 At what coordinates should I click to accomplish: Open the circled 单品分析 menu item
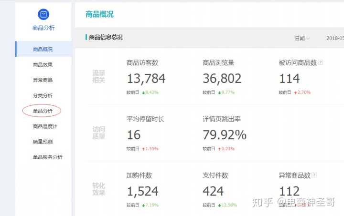click(x=43, y=111)
